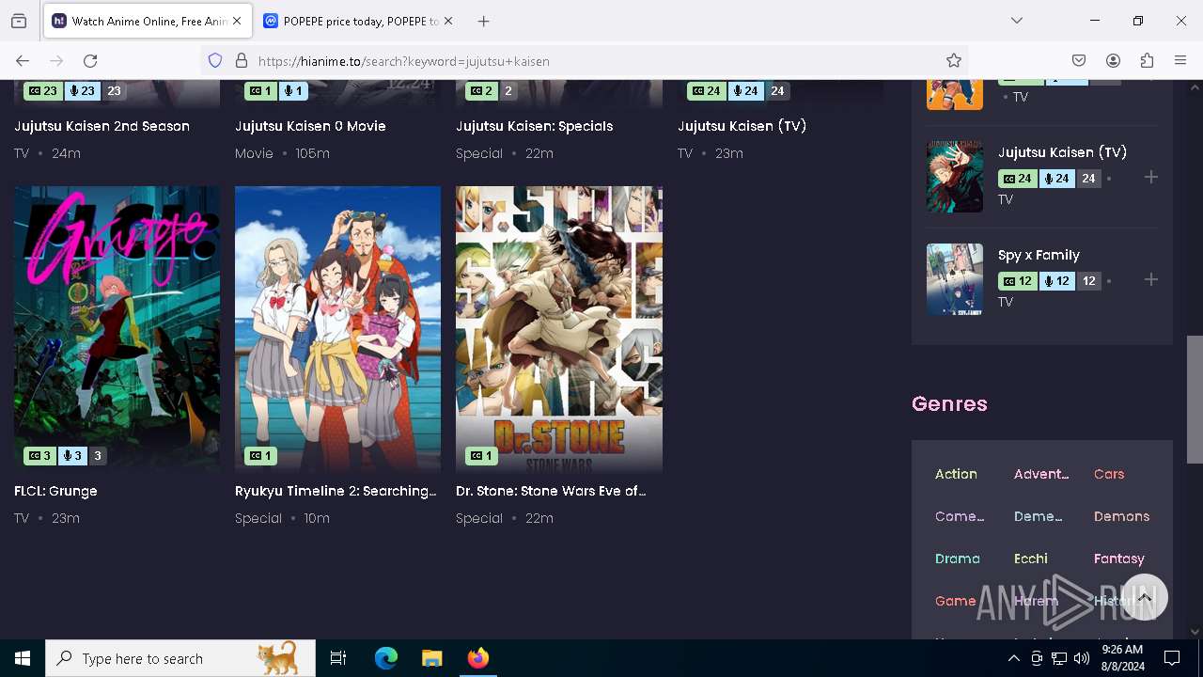Open the Dr. Stone: Stone Wars poster

coord(559,329)
